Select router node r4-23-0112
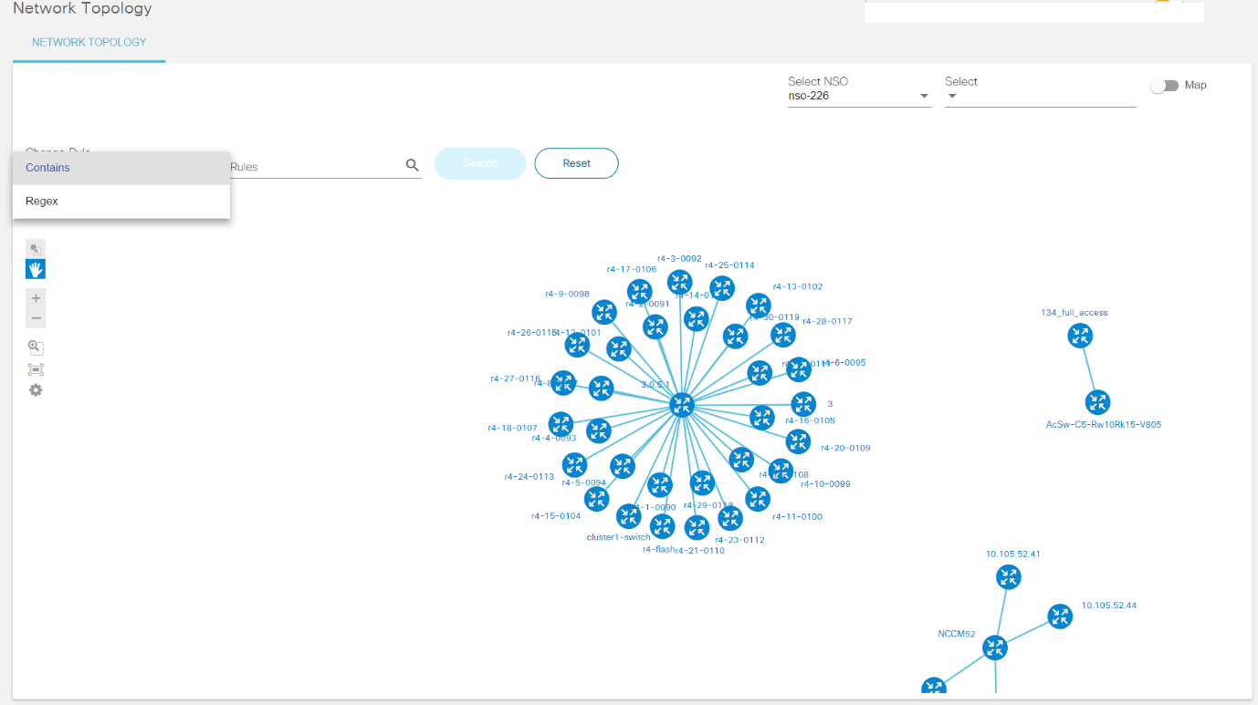This screenshot has height=705, width=1258. [x=729, y=518]
